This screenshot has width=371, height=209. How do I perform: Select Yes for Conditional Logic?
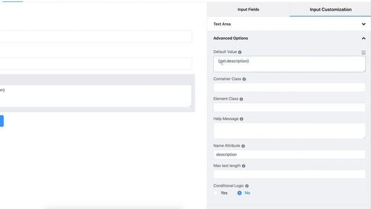[216, 193]
